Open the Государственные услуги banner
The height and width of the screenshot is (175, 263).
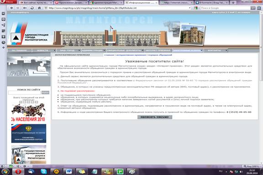pyautogui.click(x=29, y=134)
